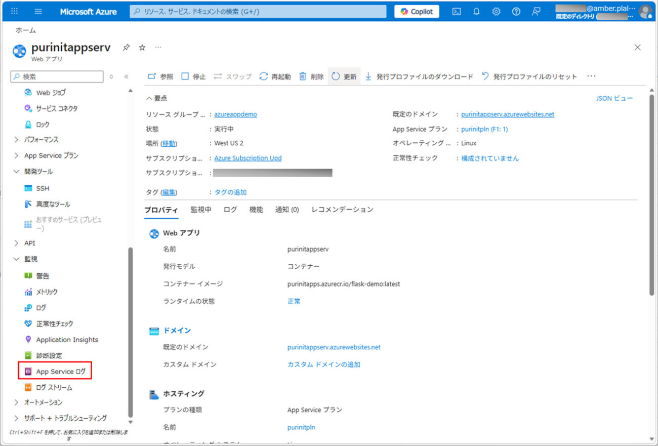658x446 pixels.
Task: Pin purinitappserv to dashboard
Action: click(126, 48)
